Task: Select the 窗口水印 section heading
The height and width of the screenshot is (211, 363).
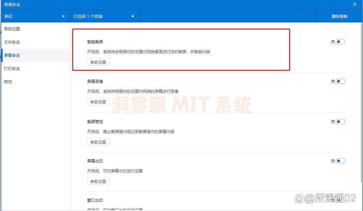Action: tap(94, 200)
